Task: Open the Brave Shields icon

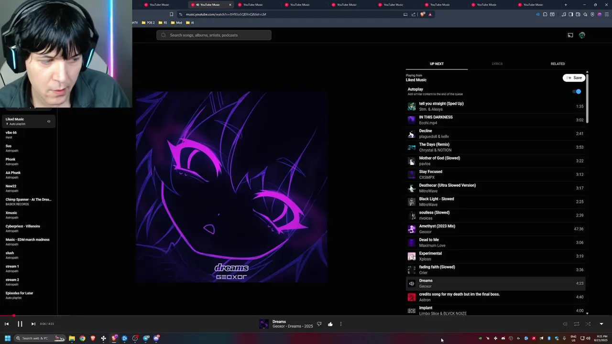Action: (422, 14)
